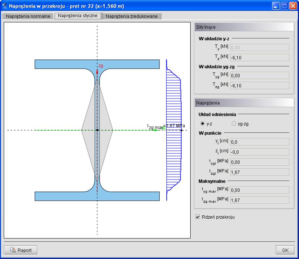The height and width of the screenshot is (259, 299).
Task: Click the red zg axis arrow
Action: pos(97,72)
